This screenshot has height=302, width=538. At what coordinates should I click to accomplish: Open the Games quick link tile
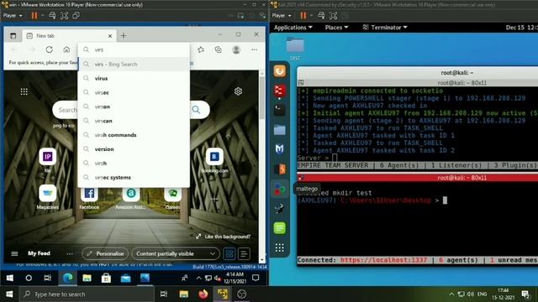coord(172,194)
